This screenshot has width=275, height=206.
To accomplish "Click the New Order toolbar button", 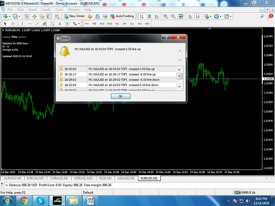I will [74, 16].
